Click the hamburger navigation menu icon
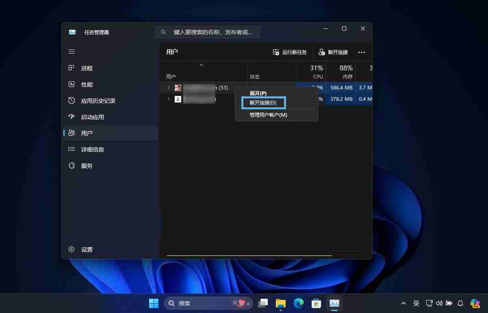Screen dimensions: 488x313 pos(72,52)
